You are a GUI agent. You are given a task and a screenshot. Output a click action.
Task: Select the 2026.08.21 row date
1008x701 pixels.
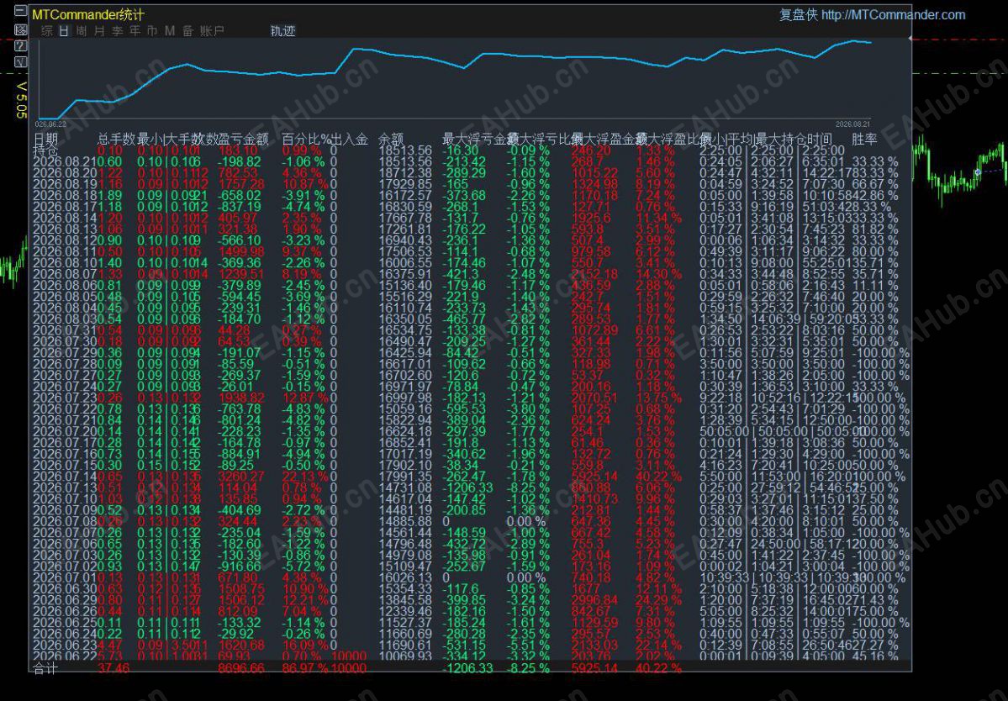[x=64, y=162]
